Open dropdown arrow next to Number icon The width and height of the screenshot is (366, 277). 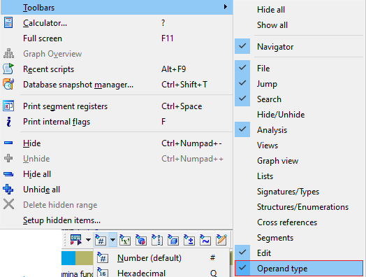coord(112,240)
